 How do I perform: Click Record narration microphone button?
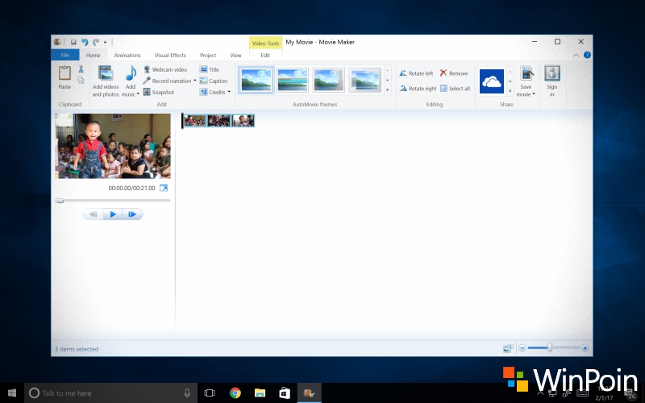click(x=167, y=81)
